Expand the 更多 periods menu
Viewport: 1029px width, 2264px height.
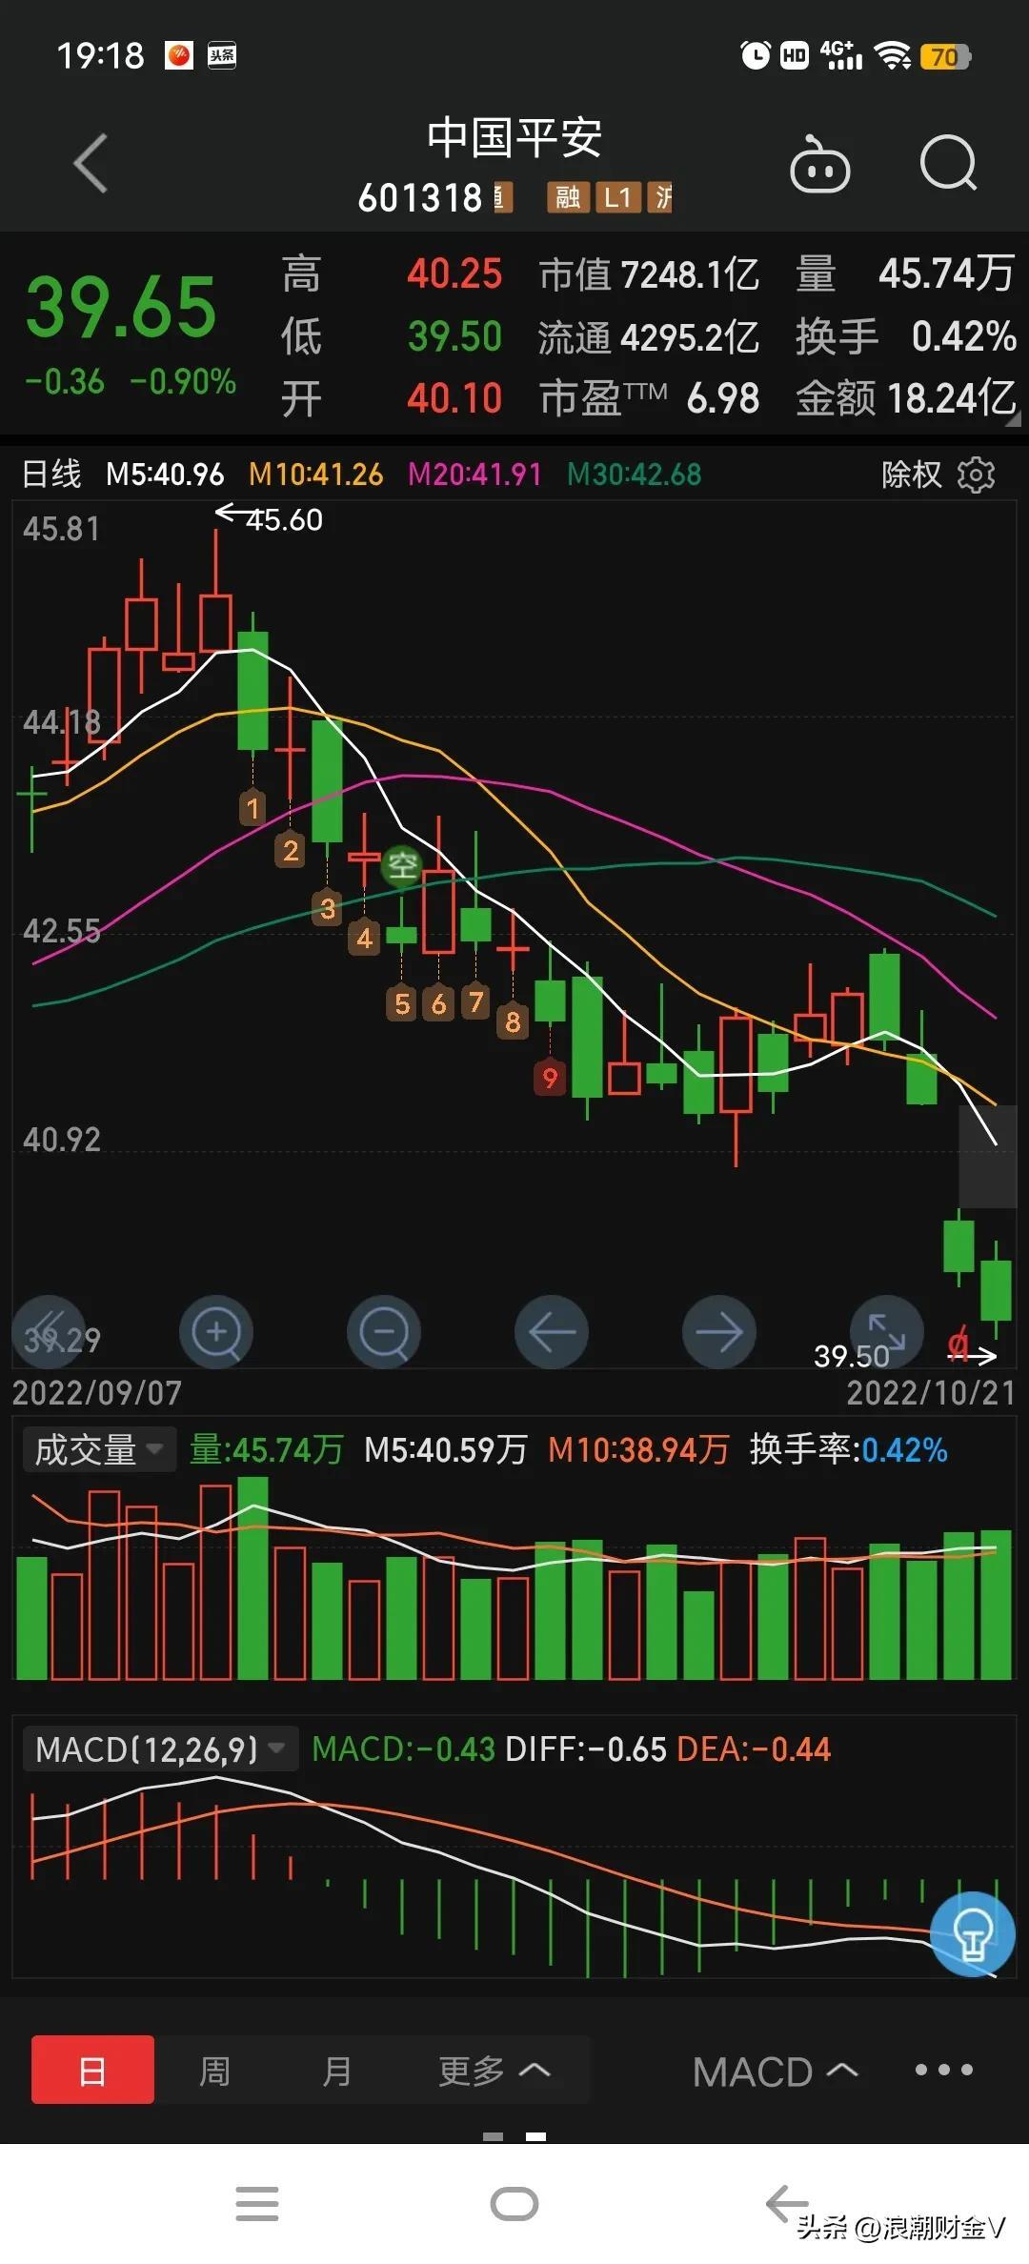click(x=494, y=2070)
